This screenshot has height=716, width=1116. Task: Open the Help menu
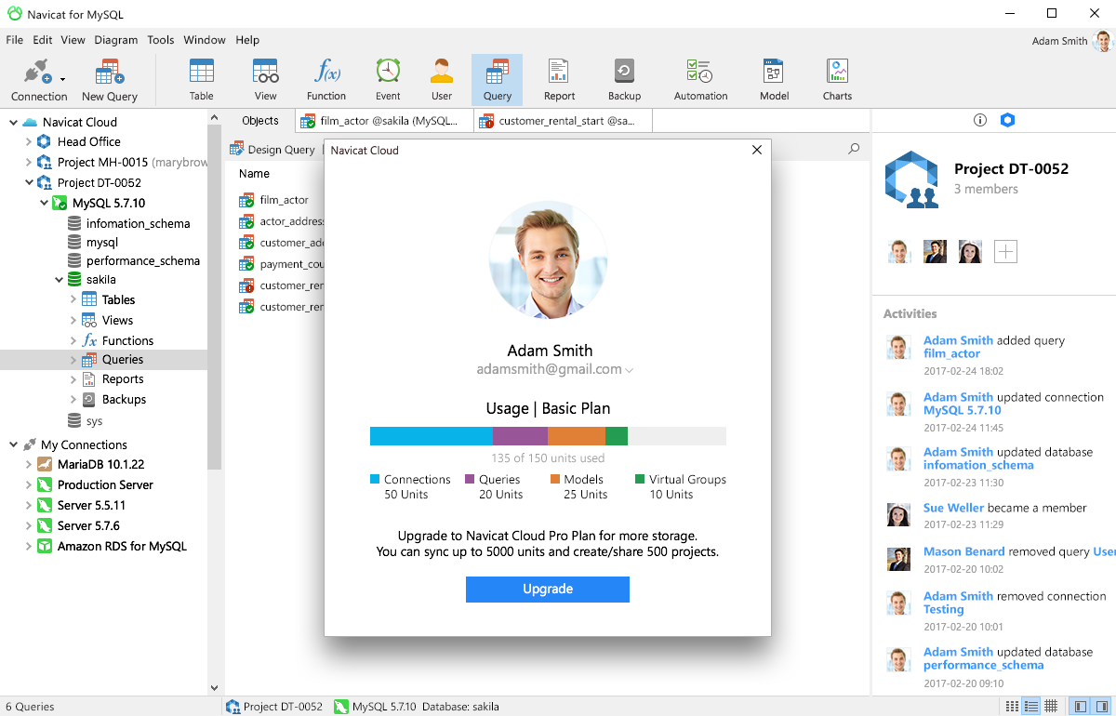247,40
